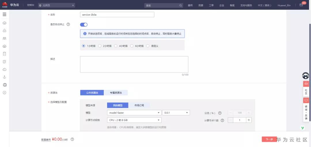Screen dimensions: 311x147
Task: Open the globe icon in left sidebar
Action: click(5, 85)
